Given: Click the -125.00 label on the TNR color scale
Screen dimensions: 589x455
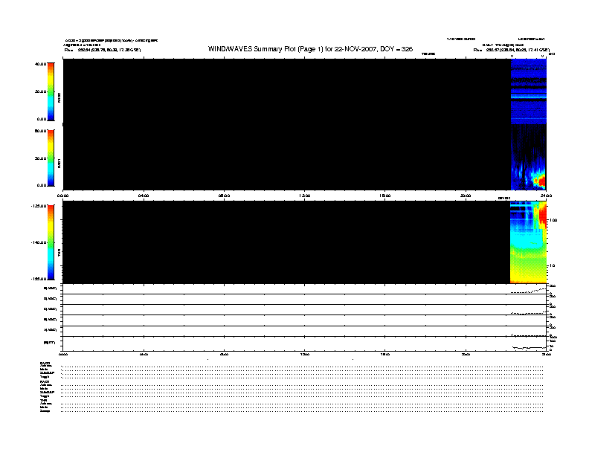Looking at the screenshot, I should click(x=39, y=206).
